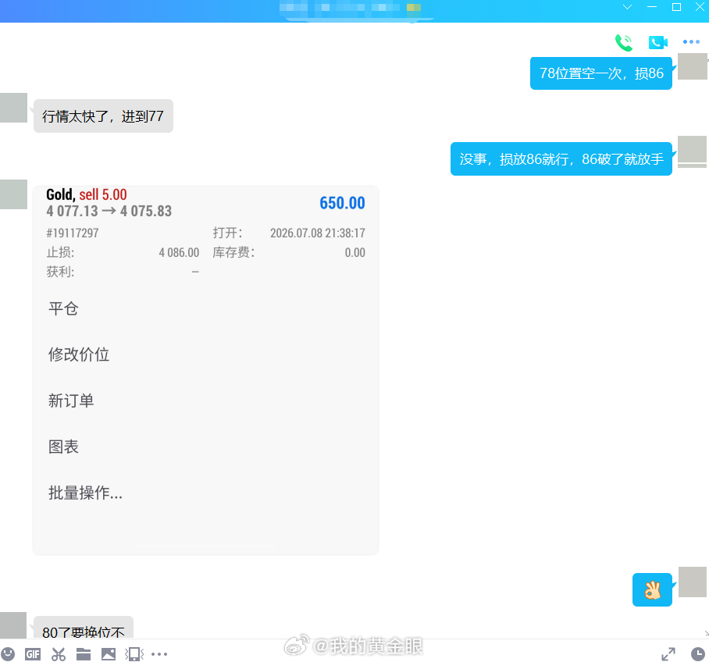Viewport: 709px width, 662px height.
Task: Click the profit value 650.00
Action: click(x=342, y=203)
